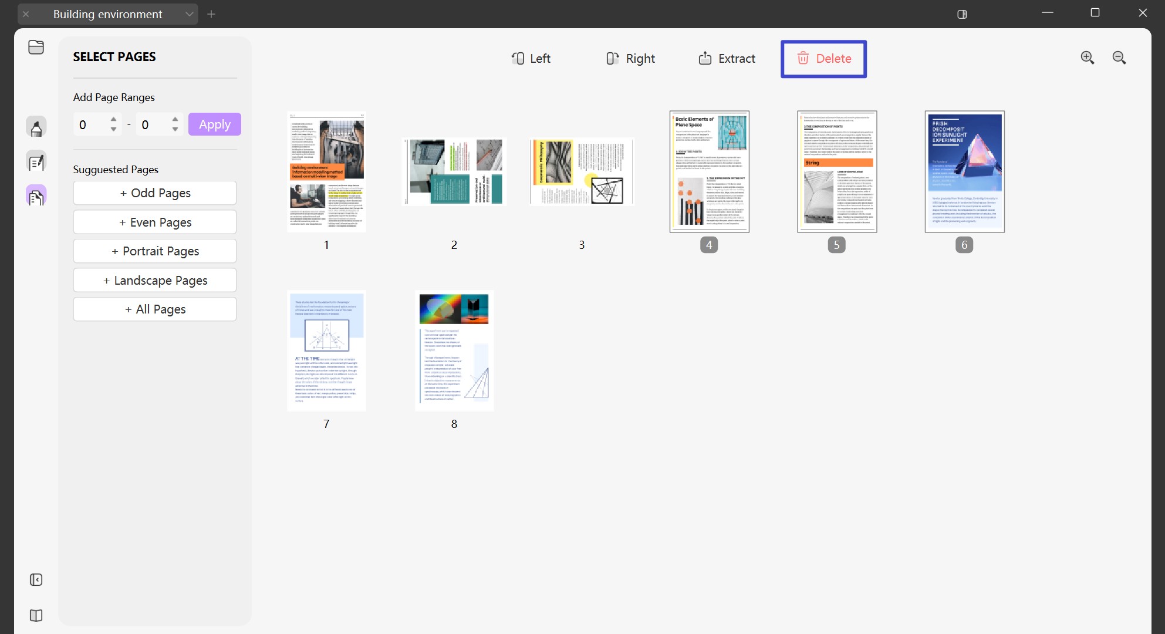
Task: Rotate selected pages Left
Action: (531, 59)
